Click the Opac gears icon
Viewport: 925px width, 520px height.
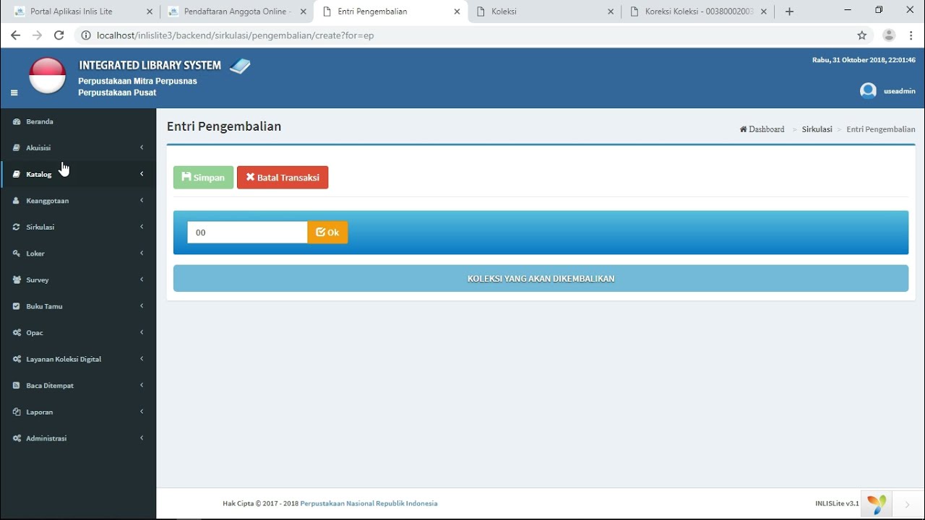[x=17, y=333]
